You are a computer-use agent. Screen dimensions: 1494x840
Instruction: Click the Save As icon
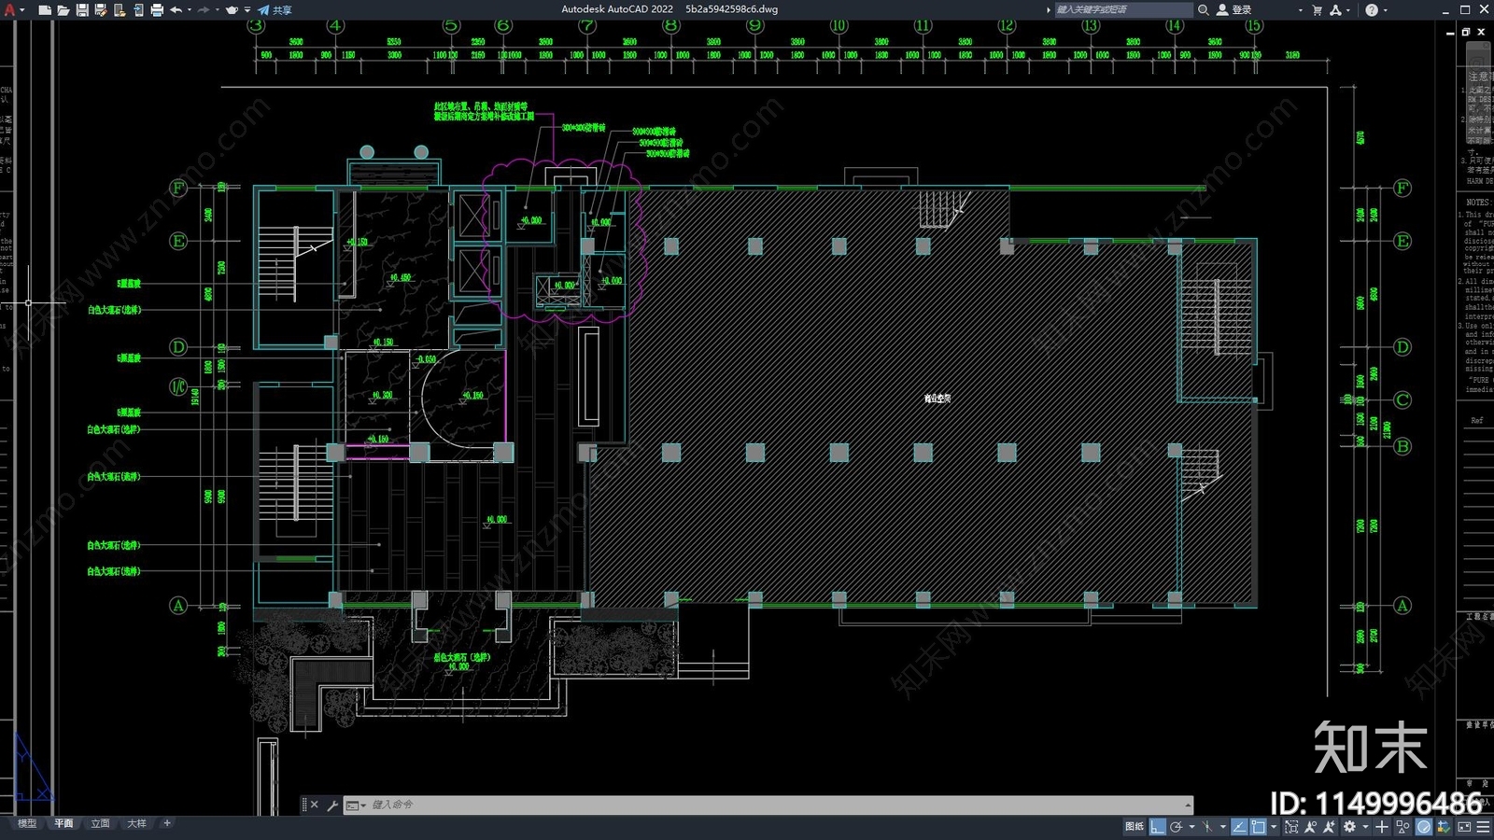pyautogui.click(x=101, y=9)
